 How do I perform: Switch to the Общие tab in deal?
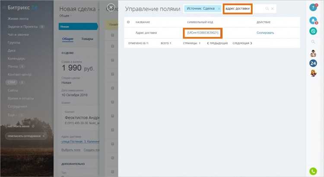tap(68, 39)
